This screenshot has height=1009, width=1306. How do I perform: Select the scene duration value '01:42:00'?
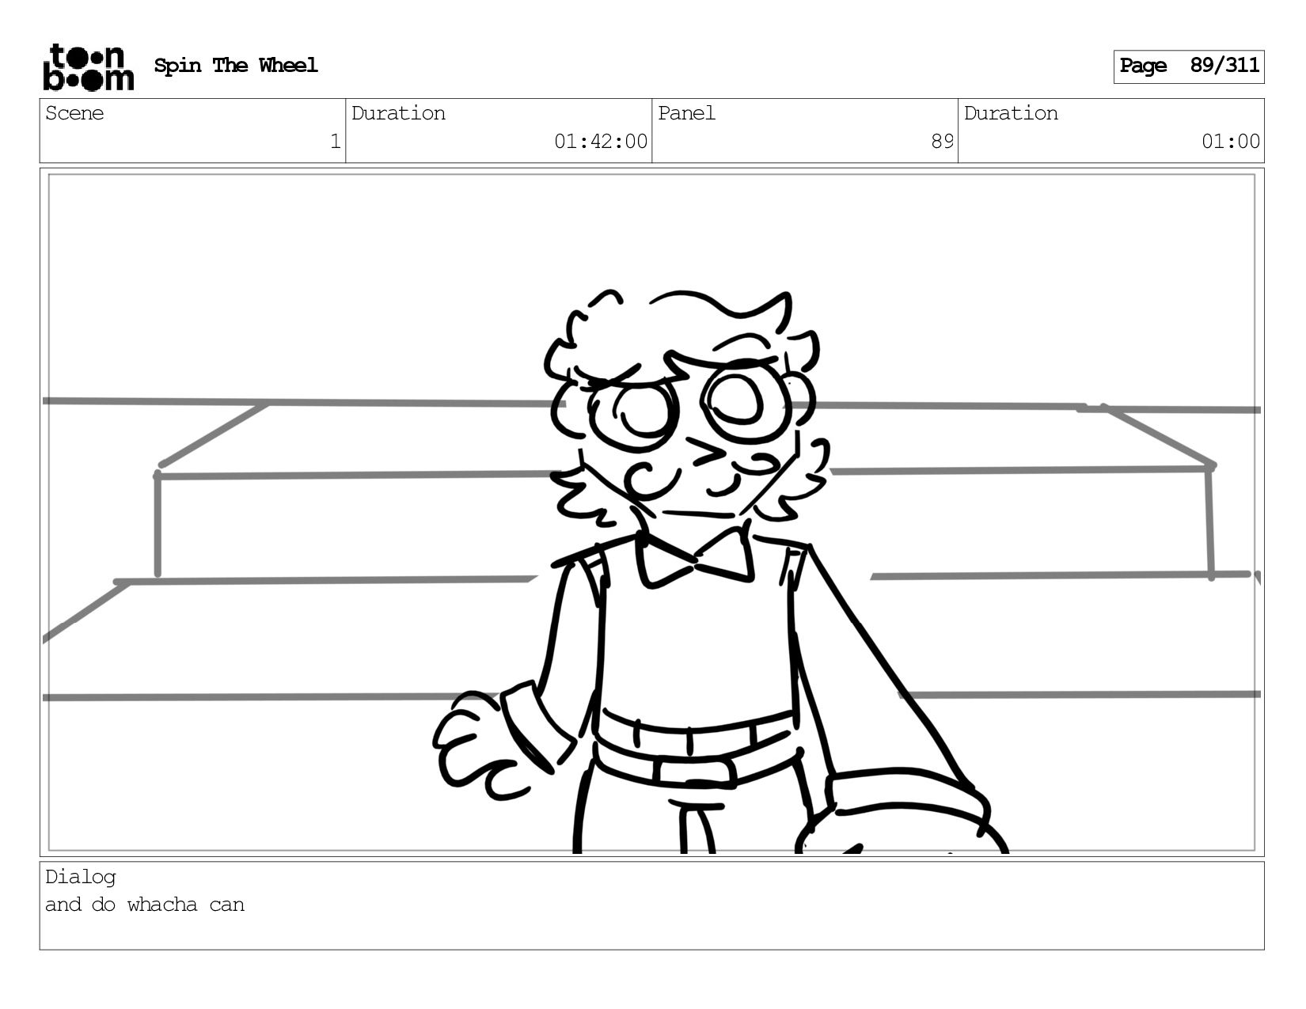[601, 142]
